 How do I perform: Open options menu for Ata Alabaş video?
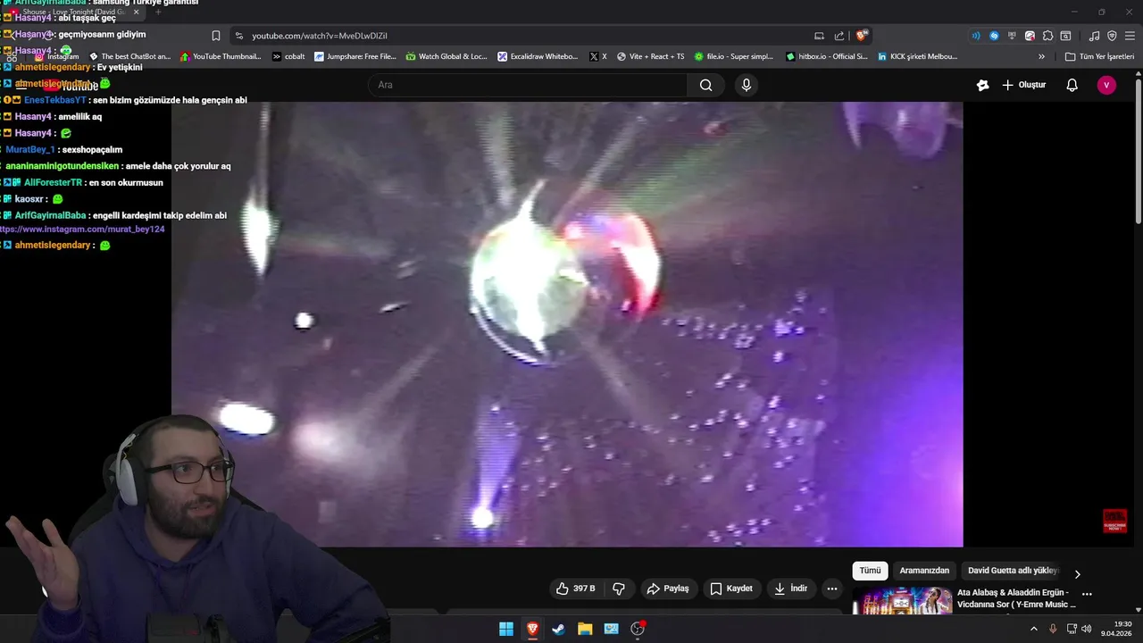1087,594
